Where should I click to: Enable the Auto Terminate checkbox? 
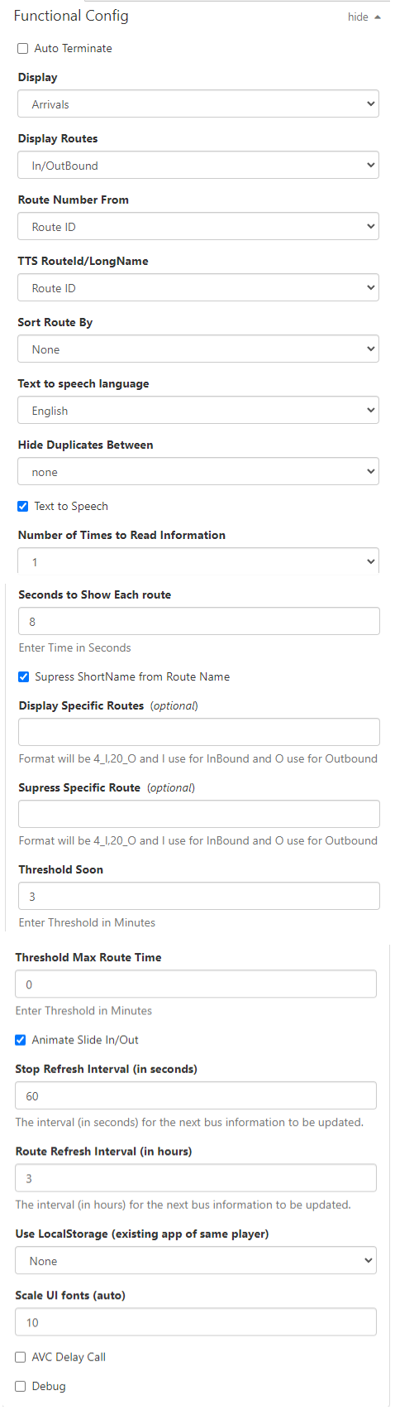click(23, 49)
